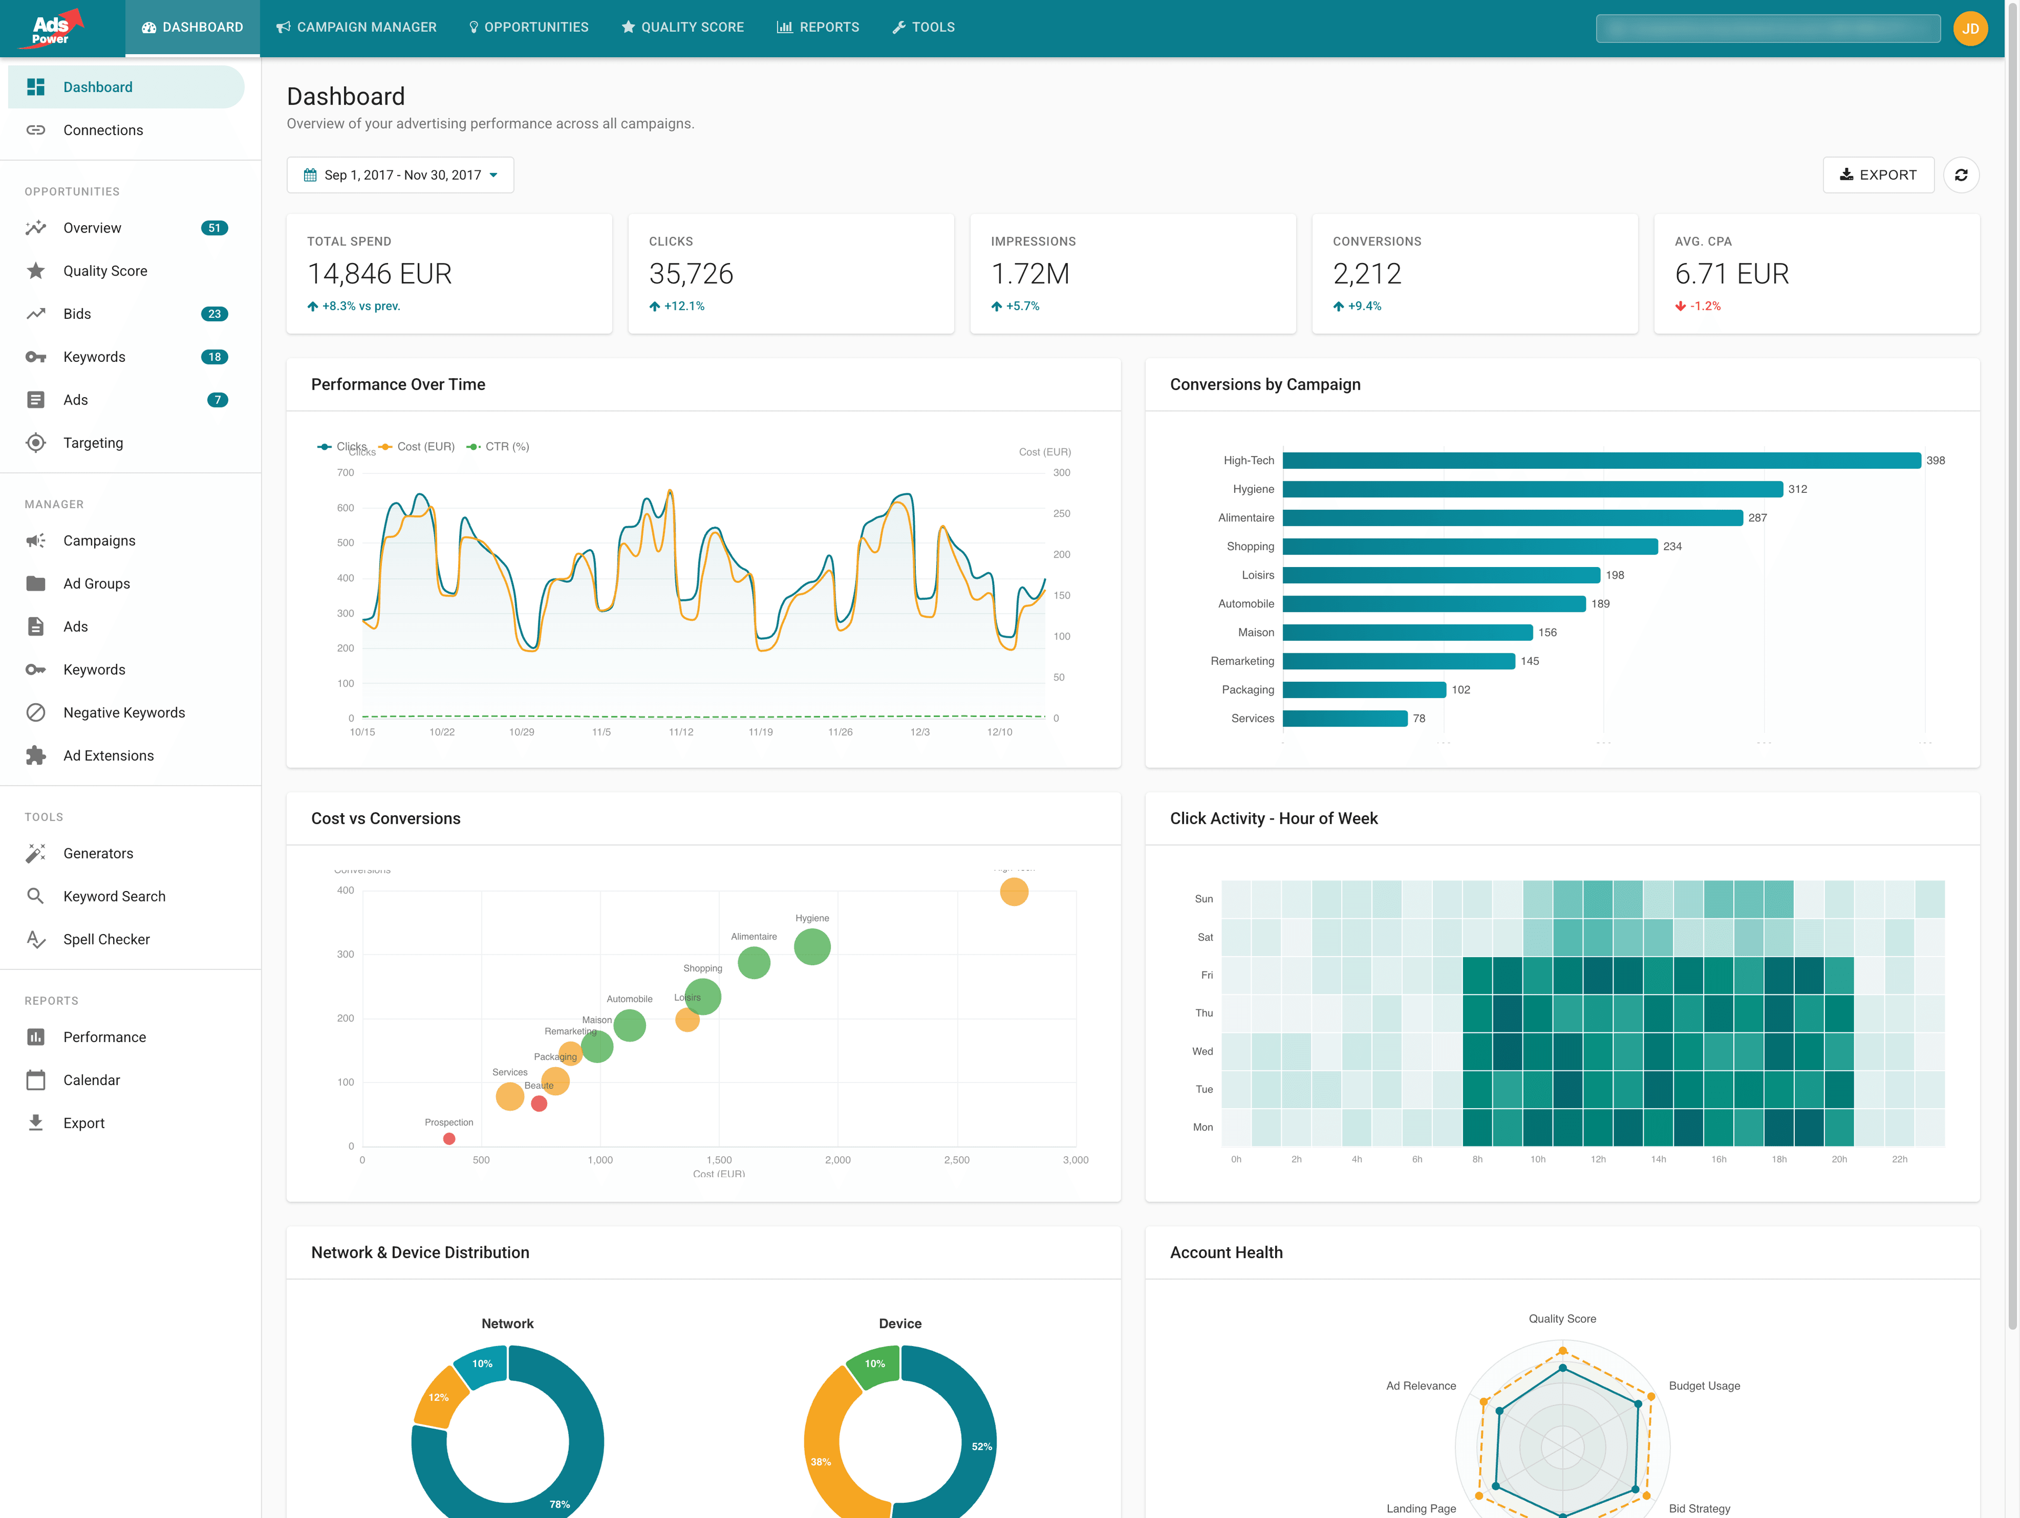Click the Export button
The image size is (2020, 1518).
pos(1878,175)
